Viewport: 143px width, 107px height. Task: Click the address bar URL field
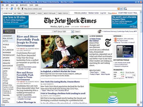click(71, 9)
